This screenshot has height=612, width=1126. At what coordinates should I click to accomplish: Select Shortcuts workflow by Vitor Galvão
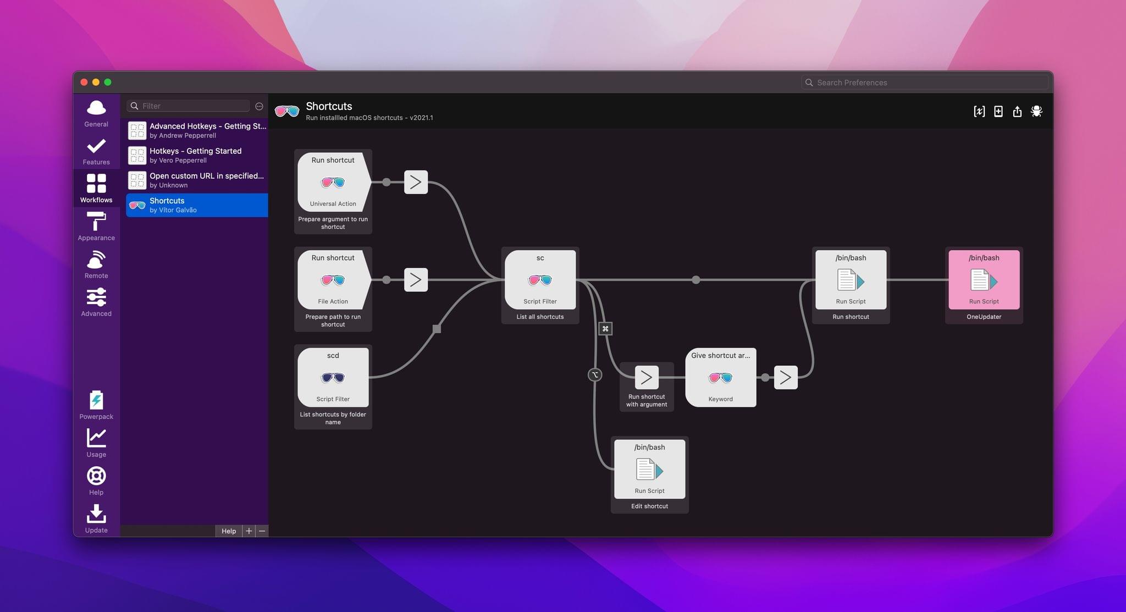[197, 204]
